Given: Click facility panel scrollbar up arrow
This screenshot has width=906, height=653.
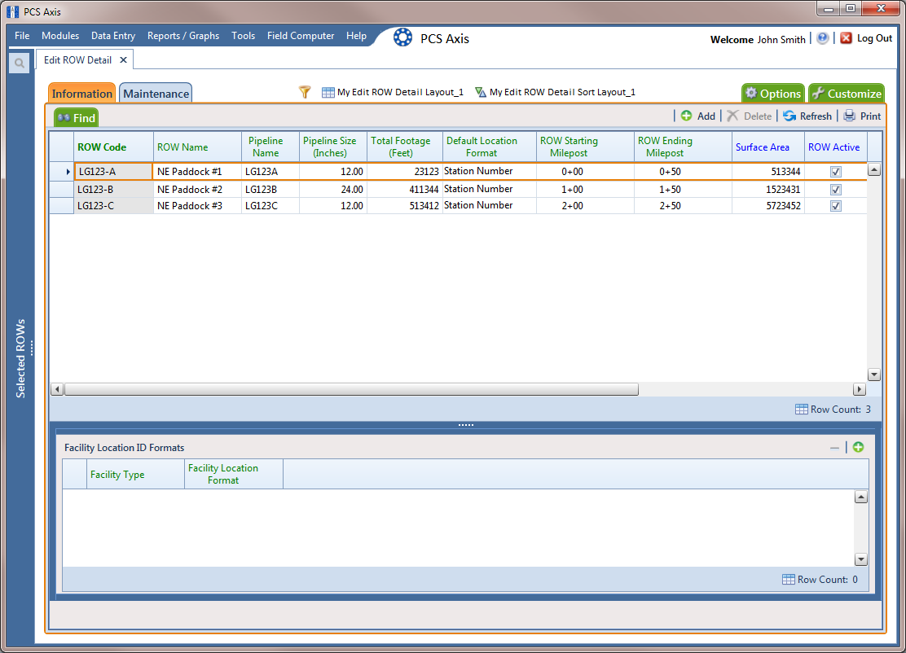Looking at the screenshot, I should coord(861,497).
